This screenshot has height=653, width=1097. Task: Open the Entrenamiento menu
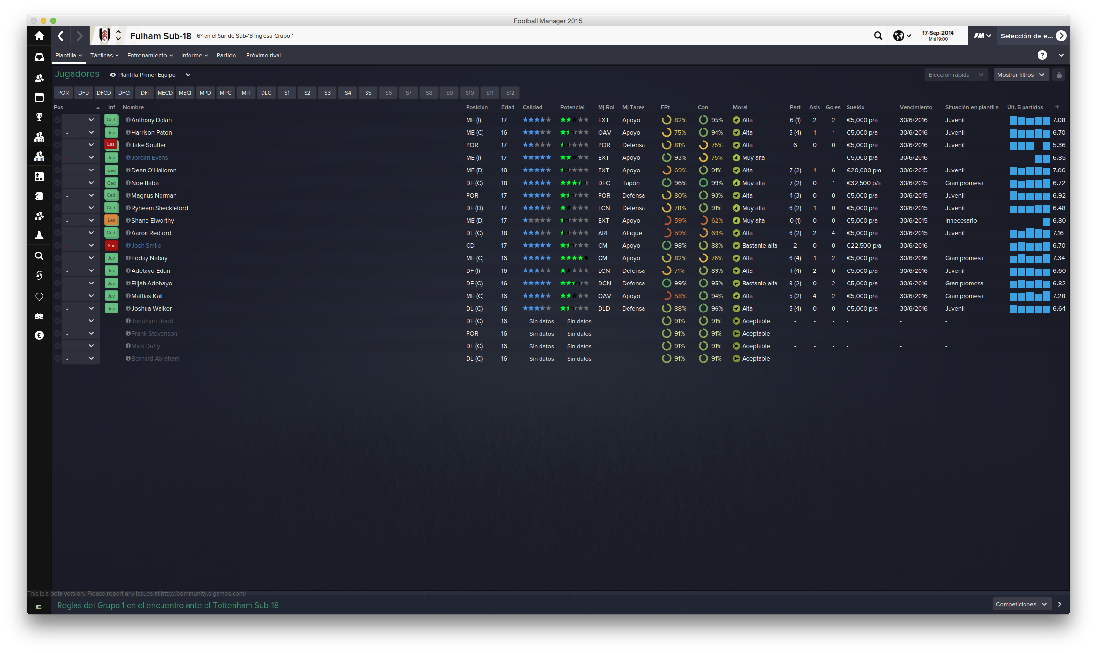click(x=150, y=55)
